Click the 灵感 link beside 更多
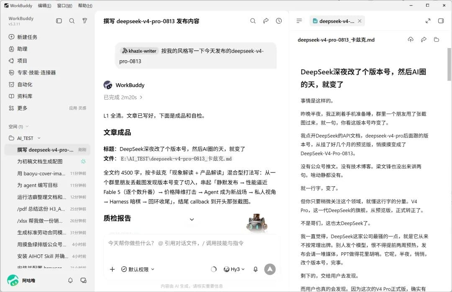The image size is (452, 292). click(x=82, y=108)
